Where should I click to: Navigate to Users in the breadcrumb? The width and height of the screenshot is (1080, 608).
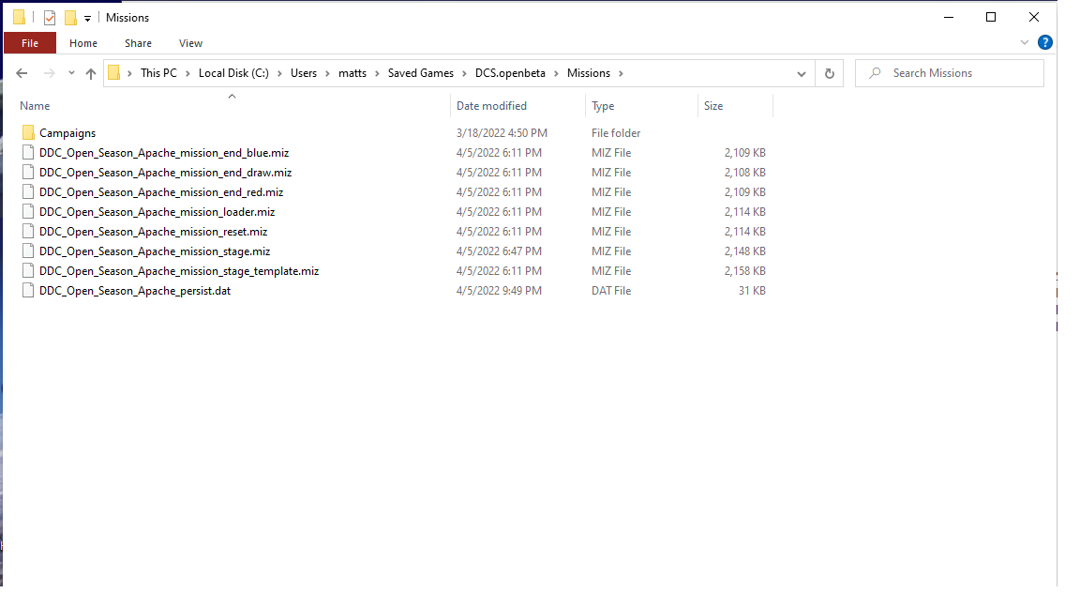[304, 73]
